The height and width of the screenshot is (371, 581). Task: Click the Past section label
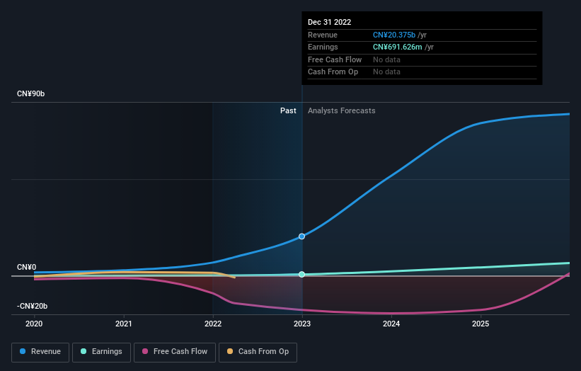[288, 110]
